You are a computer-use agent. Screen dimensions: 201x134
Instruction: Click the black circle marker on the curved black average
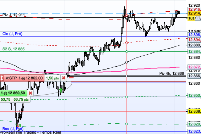(x=126, y=62)
